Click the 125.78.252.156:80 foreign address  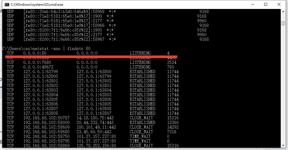pos(96,146)
